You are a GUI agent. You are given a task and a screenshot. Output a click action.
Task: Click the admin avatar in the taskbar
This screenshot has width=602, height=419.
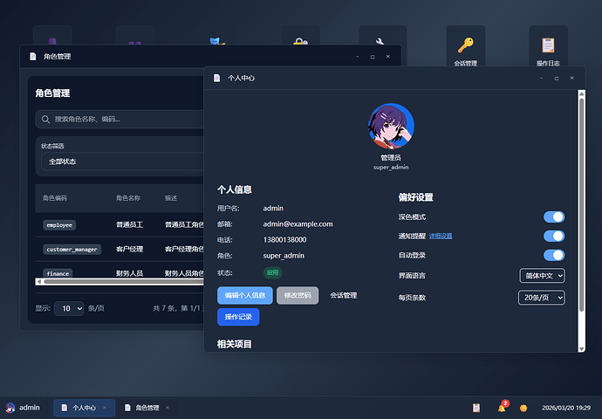click(x=10, y=408)
